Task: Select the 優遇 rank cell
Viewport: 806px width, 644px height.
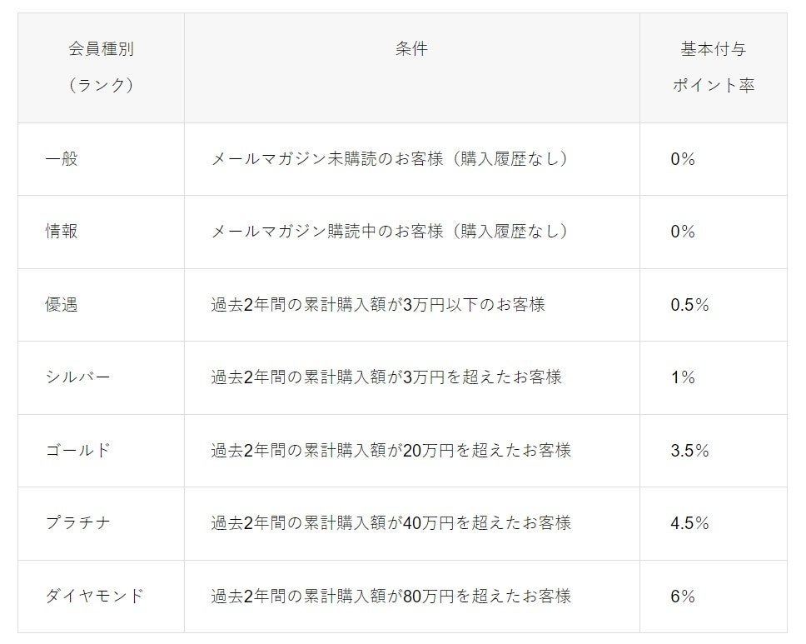Action: 62,305
